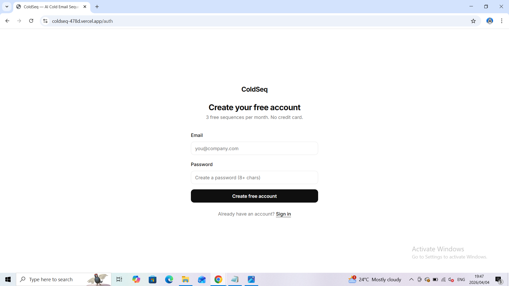Follow the Sign in link

coord(283,214)
